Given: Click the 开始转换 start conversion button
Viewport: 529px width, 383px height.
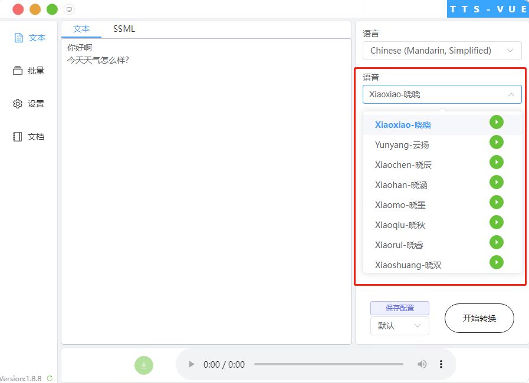Looking at the screenshot, I should pyautogui.click(x=479, y=318).
